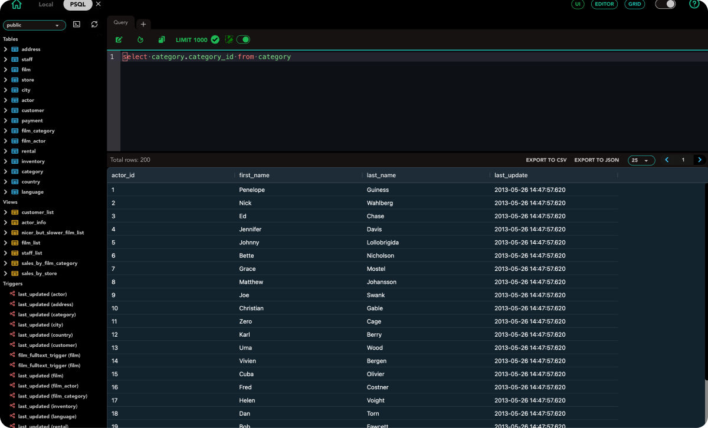Open the public schema dropdown
Viewport: 708px width, 428px height.
coord(34,25)
